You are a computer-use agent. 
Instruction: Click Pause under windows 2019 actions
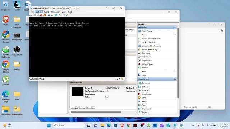(x=144, y=101)
